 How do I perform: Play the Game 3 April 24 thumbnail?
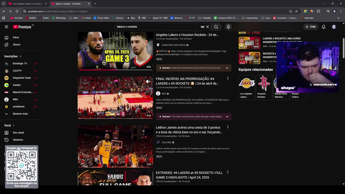(x=115, y=51)
